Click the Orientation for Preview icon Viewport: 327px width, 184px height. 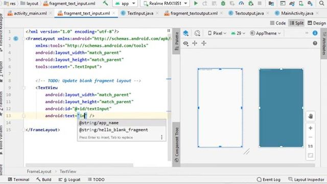click(197, 33)
